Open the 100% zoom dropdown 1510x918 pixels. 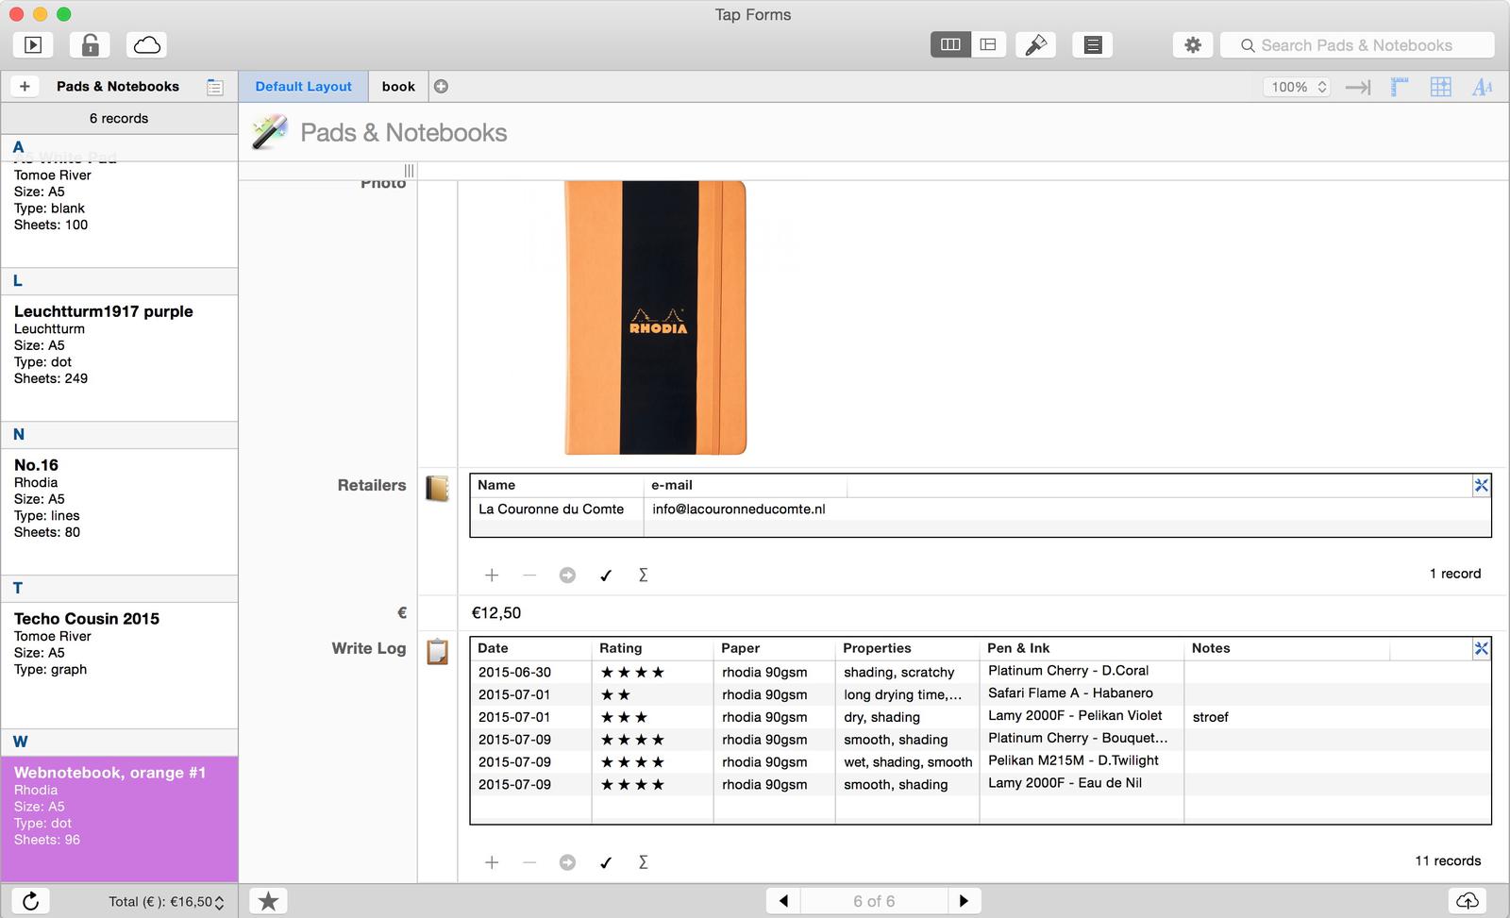[1296, 87]
